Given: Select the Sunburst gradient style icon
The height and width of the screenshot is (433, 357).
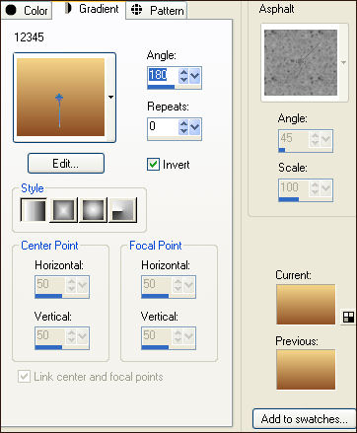Looking at the screenshot, I should (93, 210).
